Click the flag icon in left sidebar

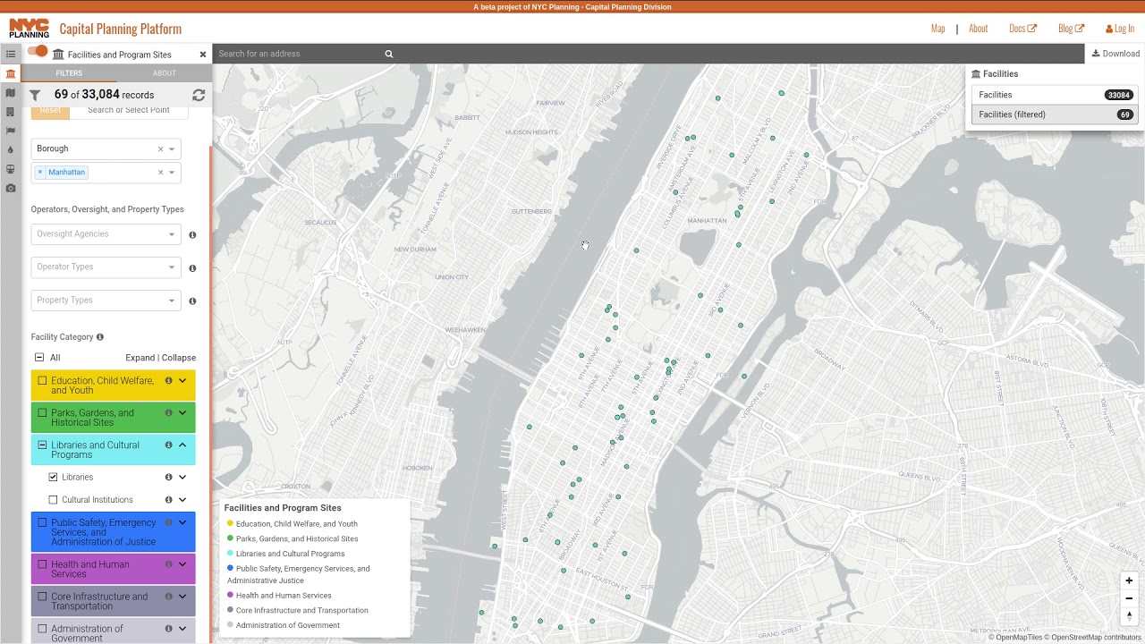point(11,131)
